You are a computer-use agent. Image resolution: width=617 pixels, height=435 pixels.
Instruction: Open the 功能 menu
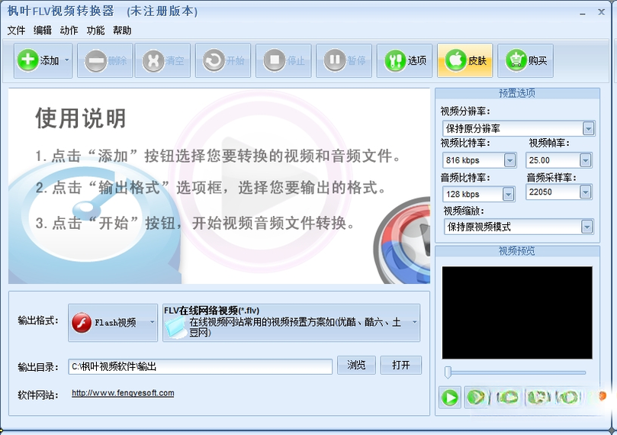[x=95, y=31]
